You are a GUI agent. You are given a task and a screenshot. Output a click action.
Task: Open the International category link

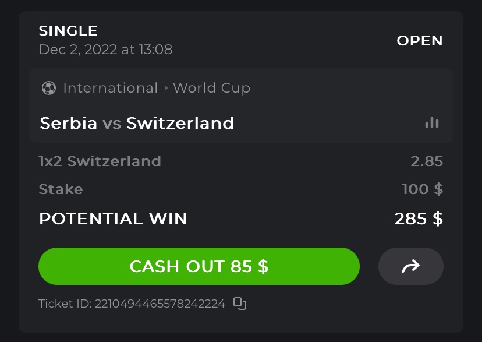tap(110, 88)
